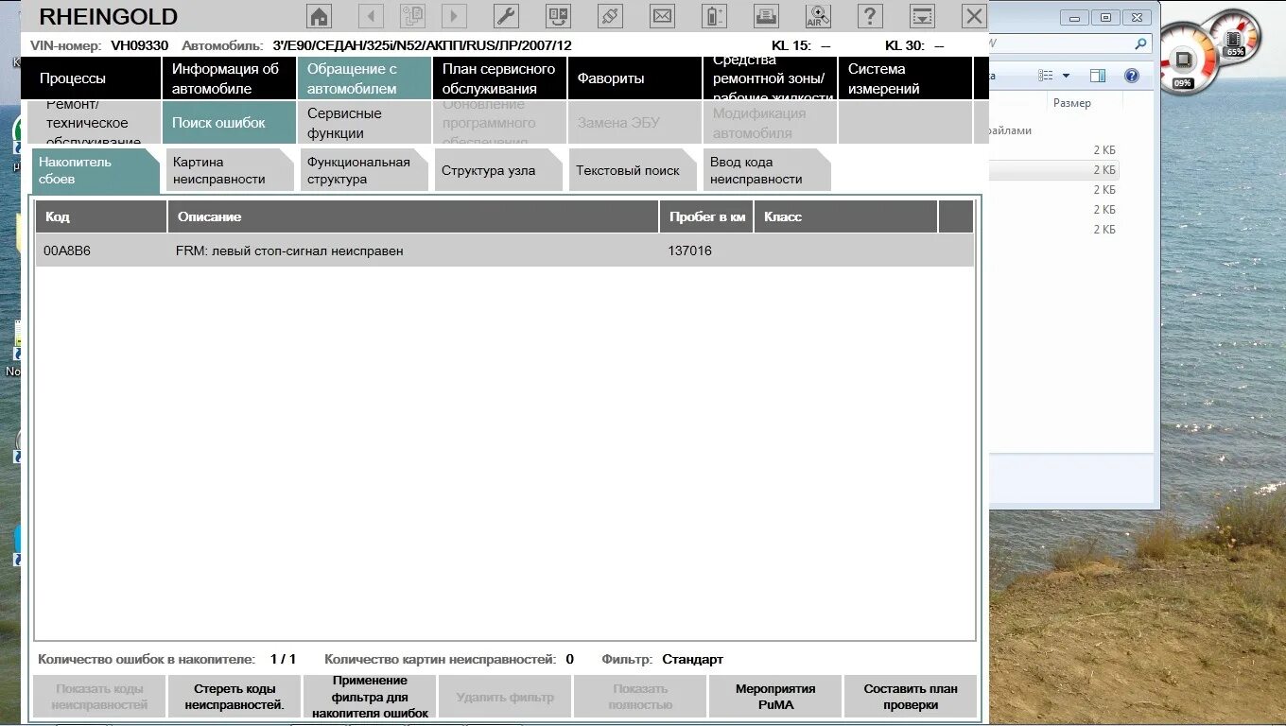The width and height of the screenshot is (1286, 726).
Task: Open the Процессы menu
Action: pos(92,78)
